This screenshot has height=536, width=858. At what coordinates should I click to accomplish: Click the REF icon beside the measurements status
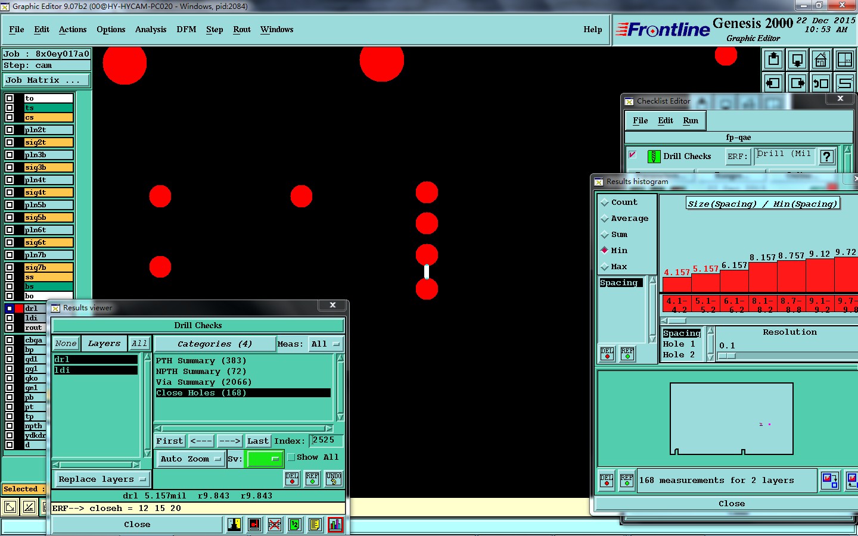point(627,480)
